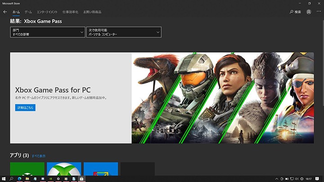Open File Explorer from the taskbar
The width and height of the screenshot is (324, 182).
(x=27, y=179)
